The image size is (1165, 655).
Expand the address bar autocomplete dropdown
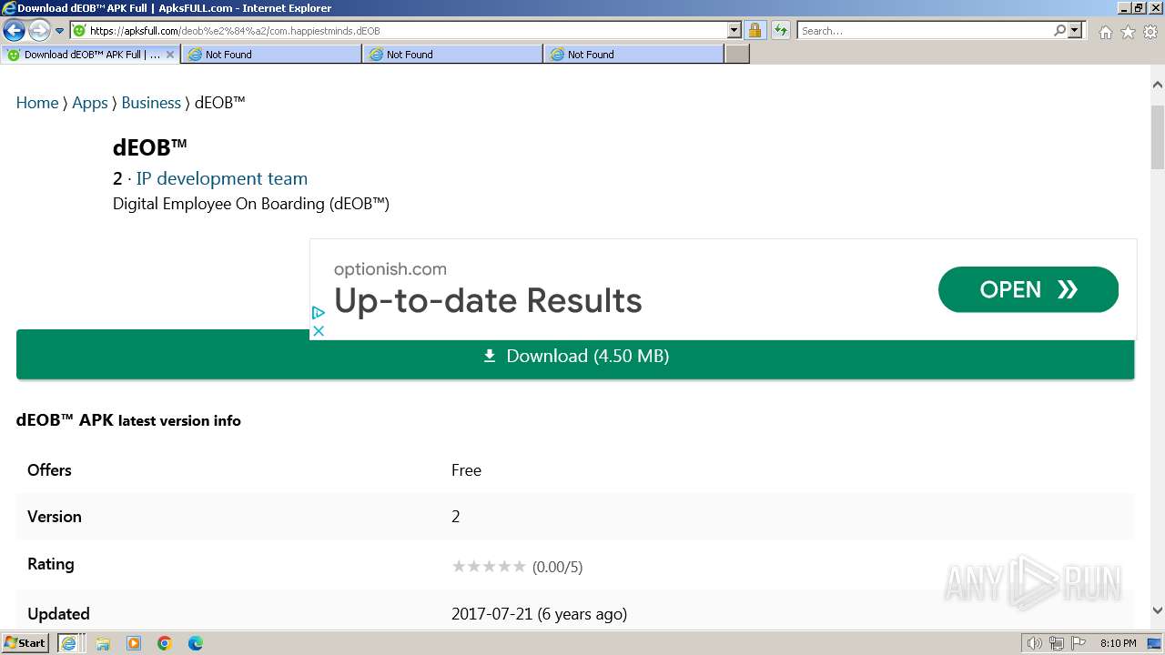[734, 31]
